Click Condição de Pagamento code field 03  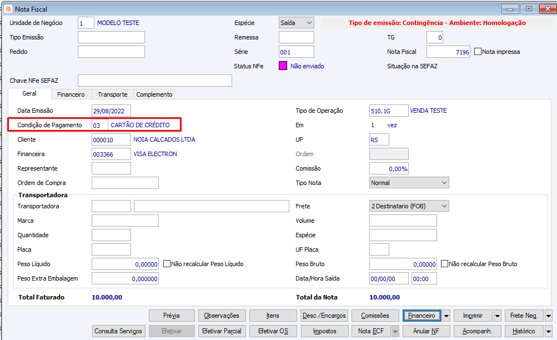[x=100, y=125]
